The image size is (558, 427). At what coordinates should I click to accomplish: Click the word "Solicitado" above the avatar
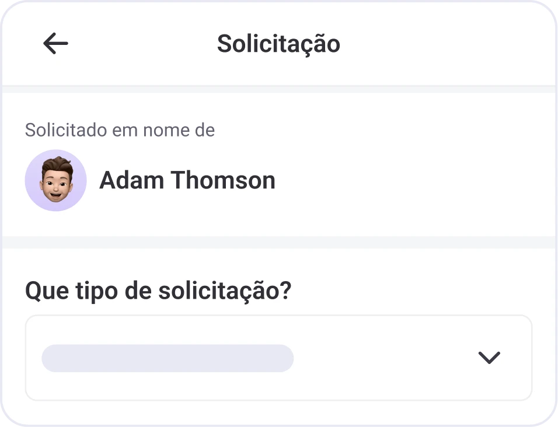tap(66, 129)
